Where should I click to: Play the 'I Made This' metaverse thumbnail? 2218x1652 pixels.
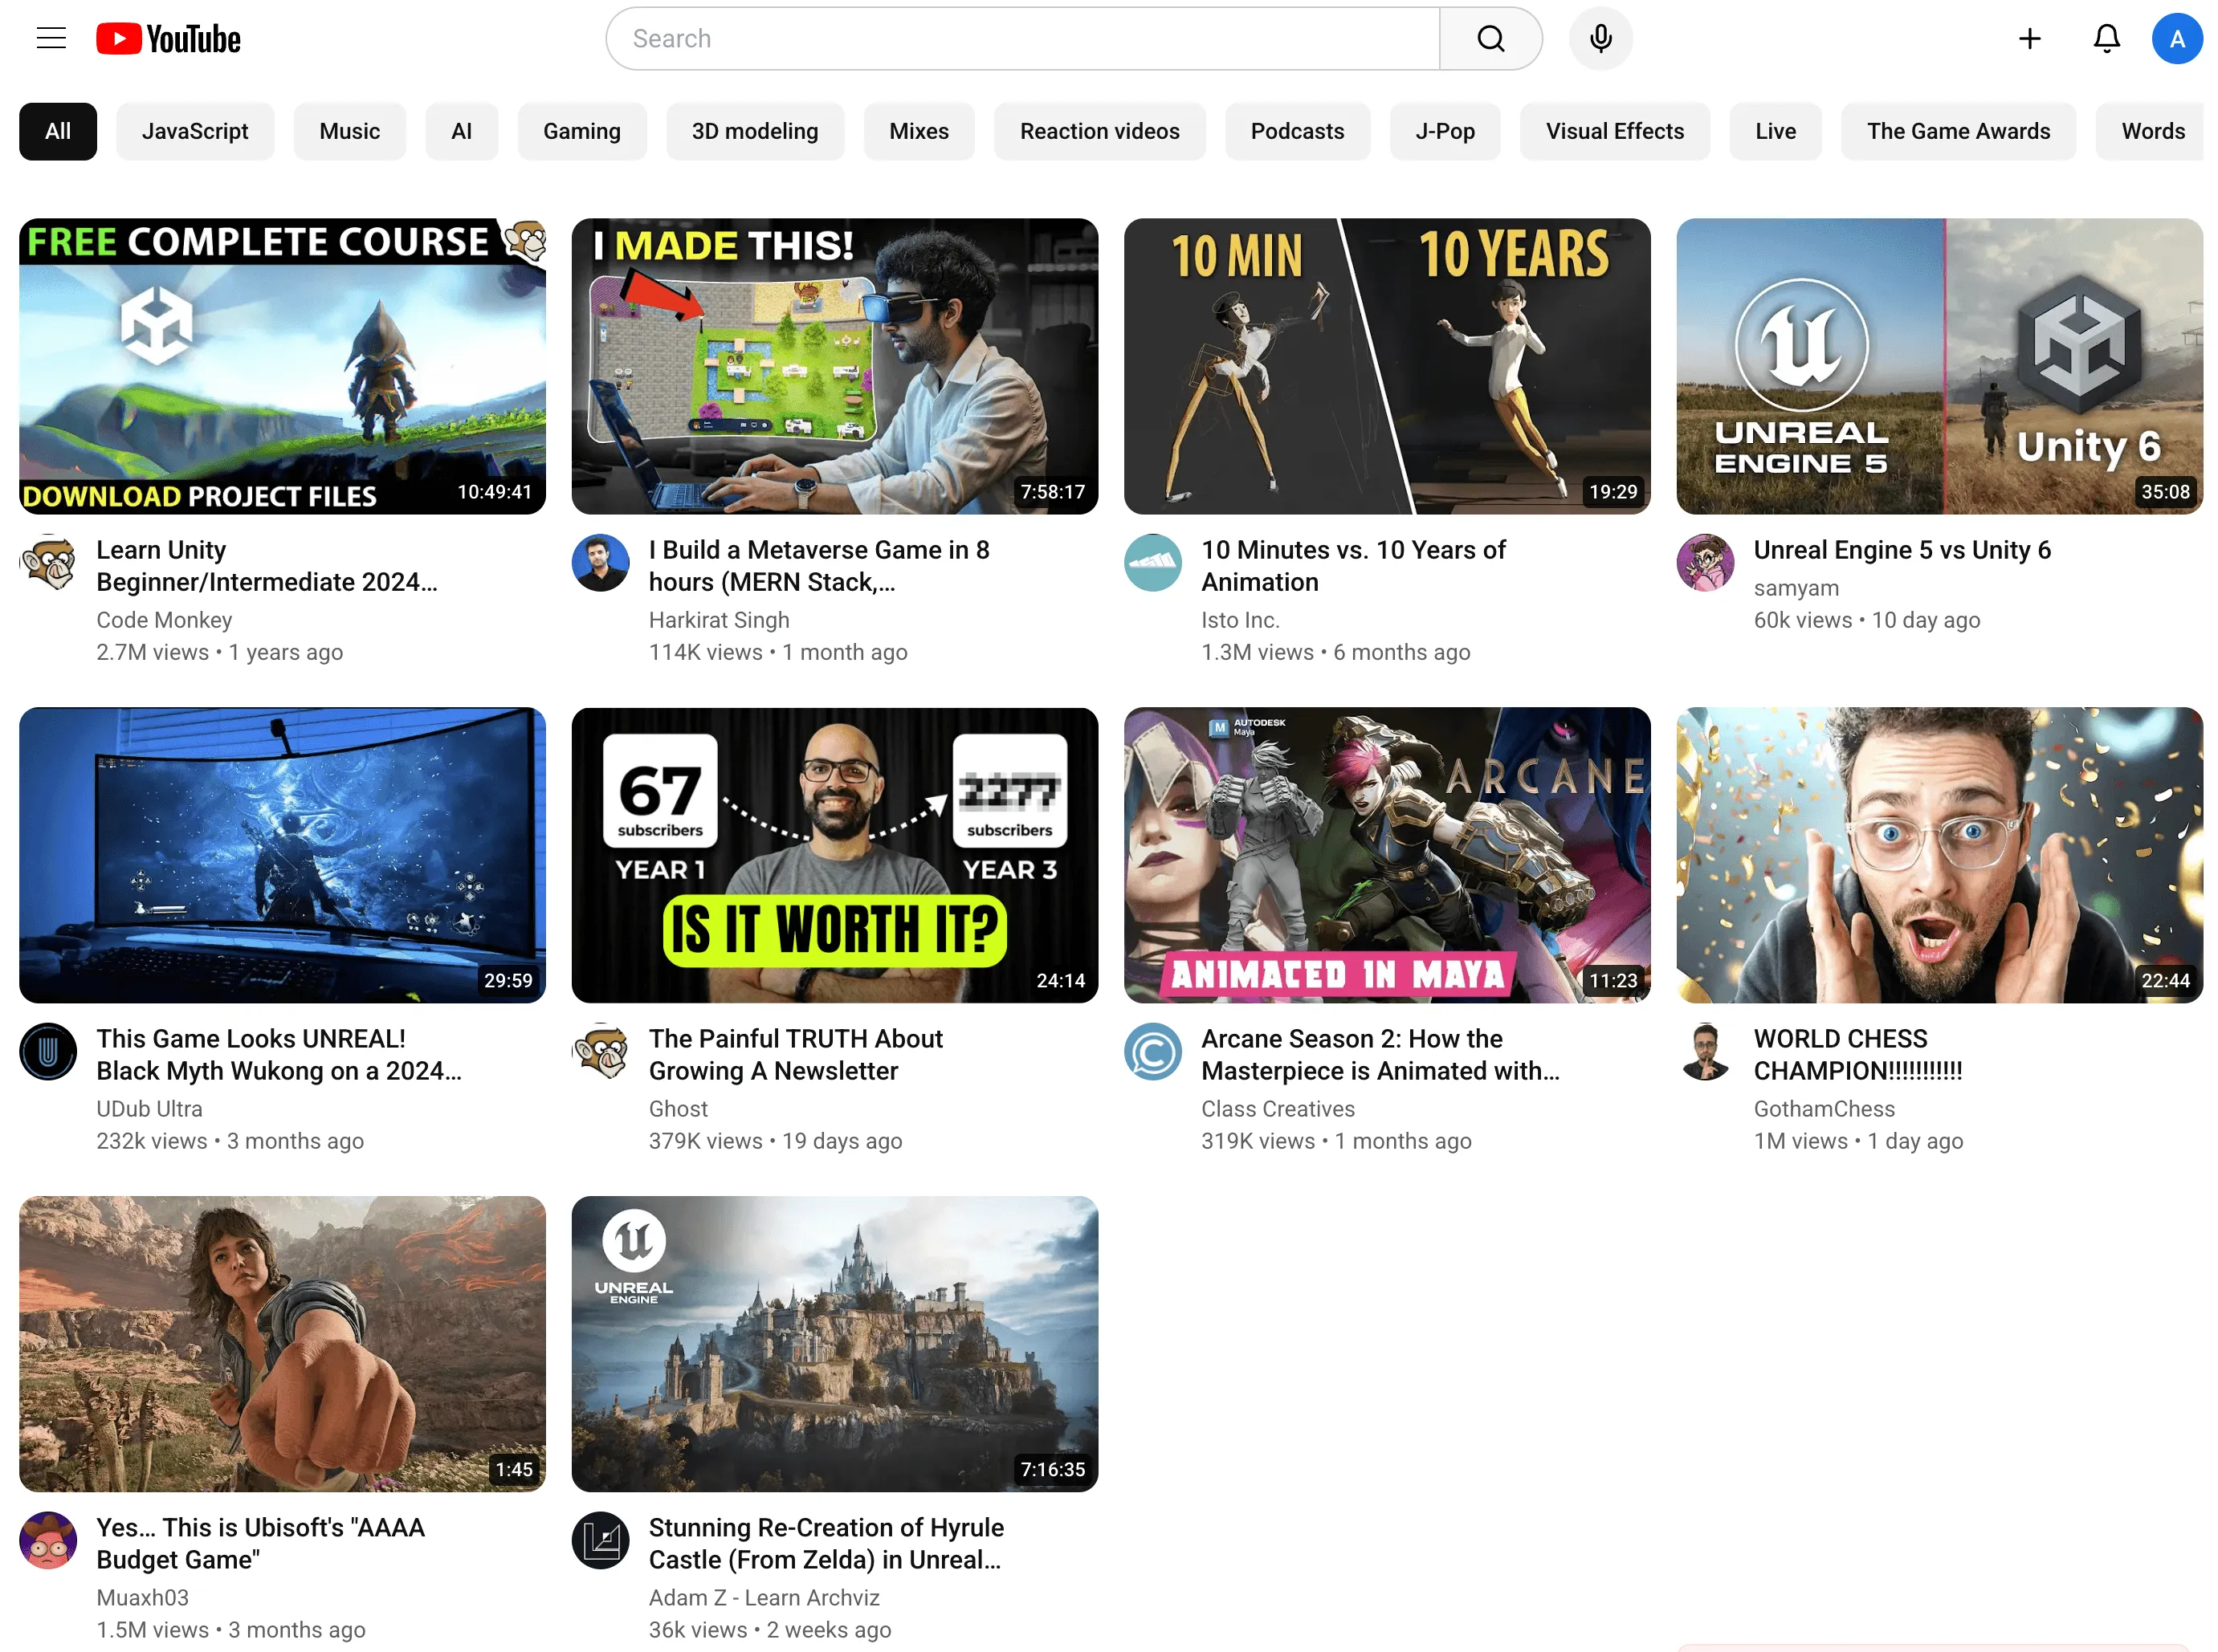click(x=834, y=366)
